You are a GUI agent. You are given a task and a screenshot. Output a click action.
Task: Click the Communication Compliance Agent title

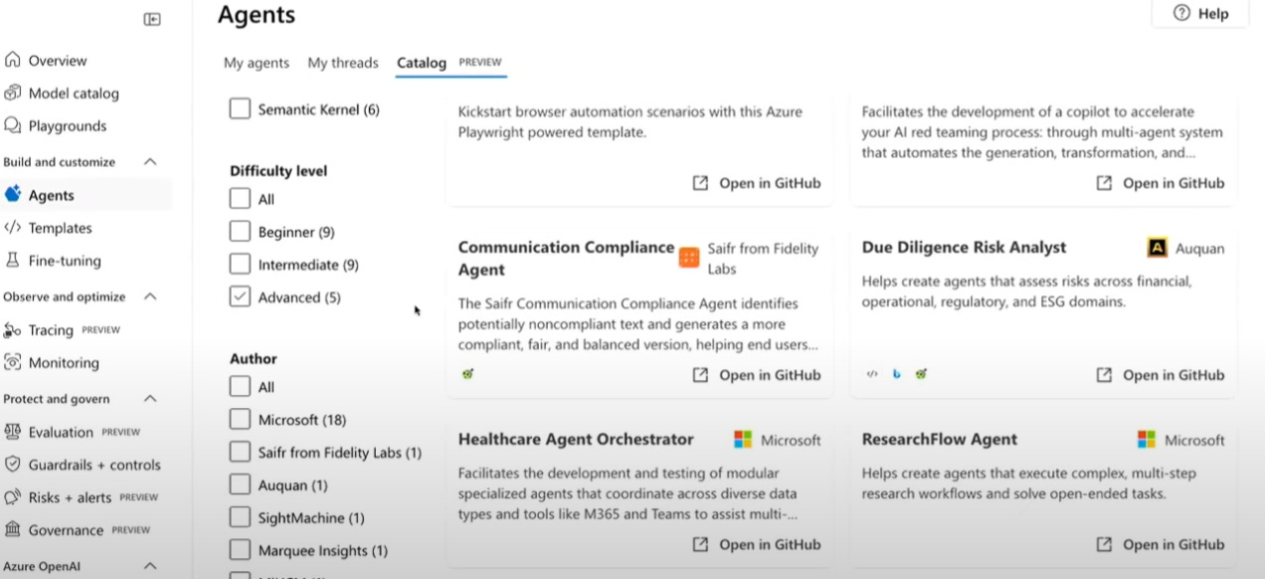coord(566,259)
